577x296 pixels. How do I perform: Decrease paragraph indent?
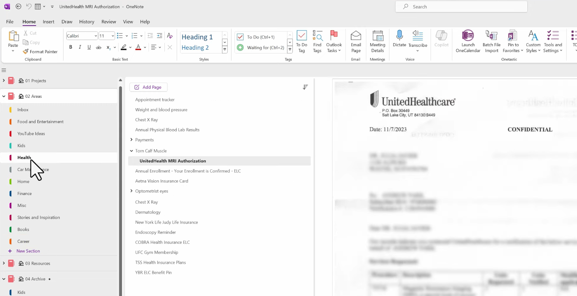[x=150, y=36]
